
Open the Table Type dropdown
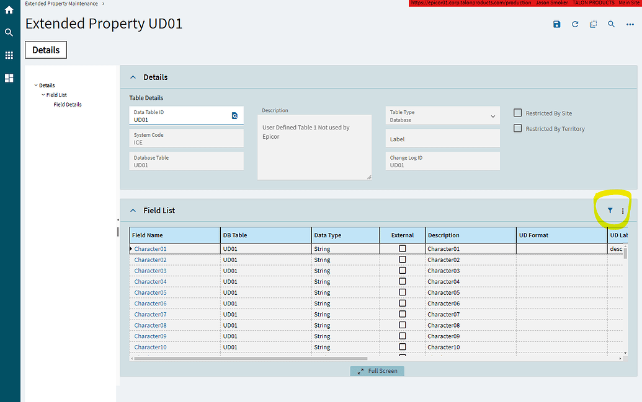[494, 115]
